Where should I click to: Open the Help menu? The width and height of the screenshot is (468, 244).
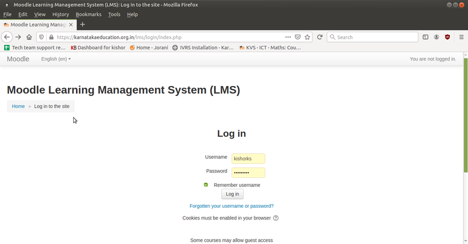click(x=132, y=14)
